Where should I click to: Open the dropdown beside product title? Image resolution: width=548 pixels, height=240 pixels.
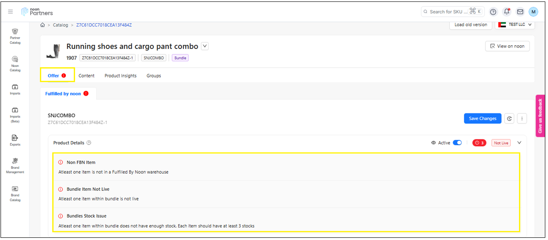[x=205, y=46]
